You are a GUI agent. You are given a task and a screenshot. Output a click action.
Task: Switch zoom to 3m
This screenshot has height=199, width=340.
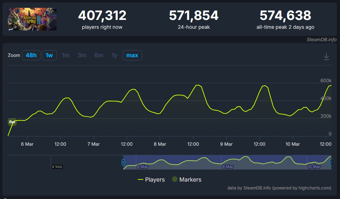click(x=82, y=55)
